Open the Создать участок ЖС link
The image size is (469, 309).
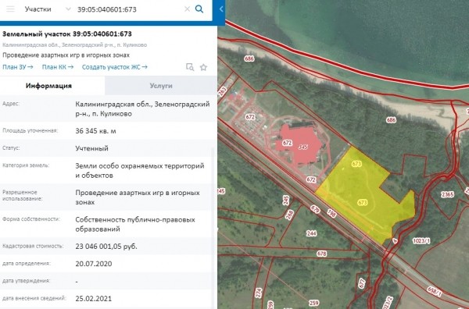(x=115, y=67)
